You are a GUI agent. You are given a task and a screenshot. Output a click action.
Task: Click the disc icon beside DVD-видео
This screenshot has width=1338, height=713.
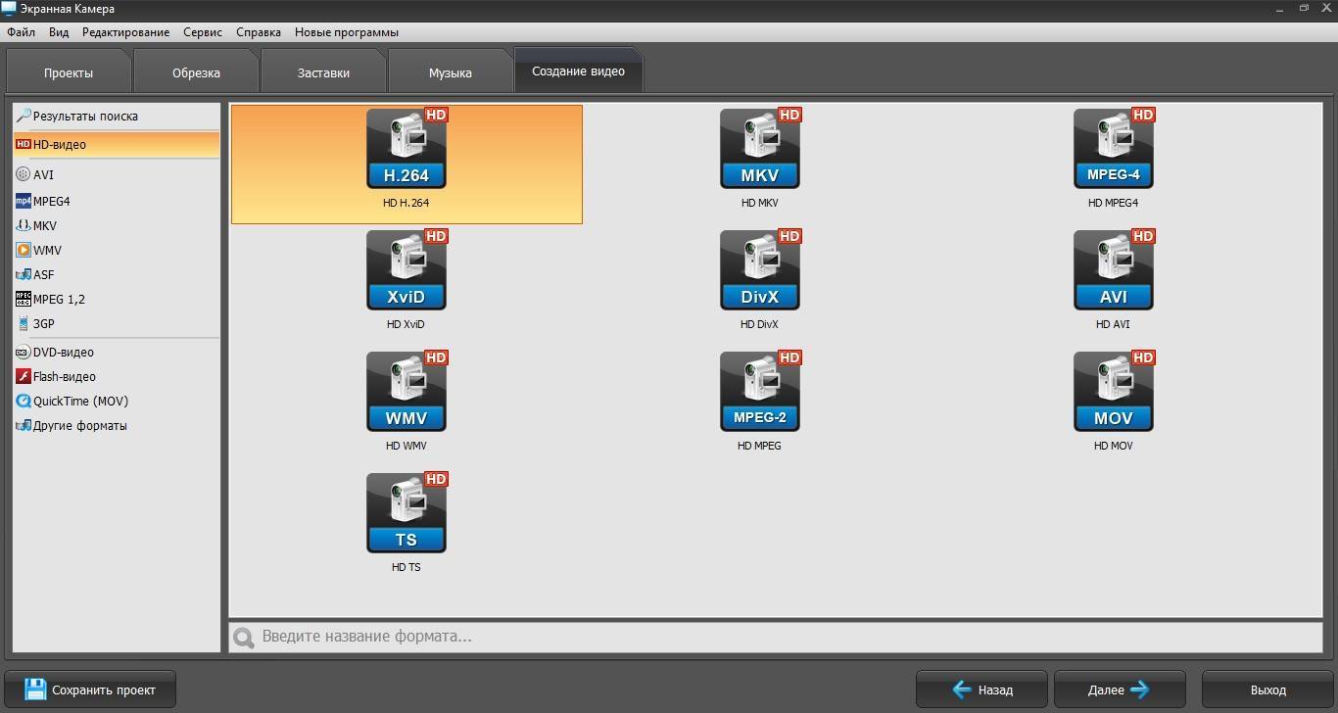coord(24,352)
